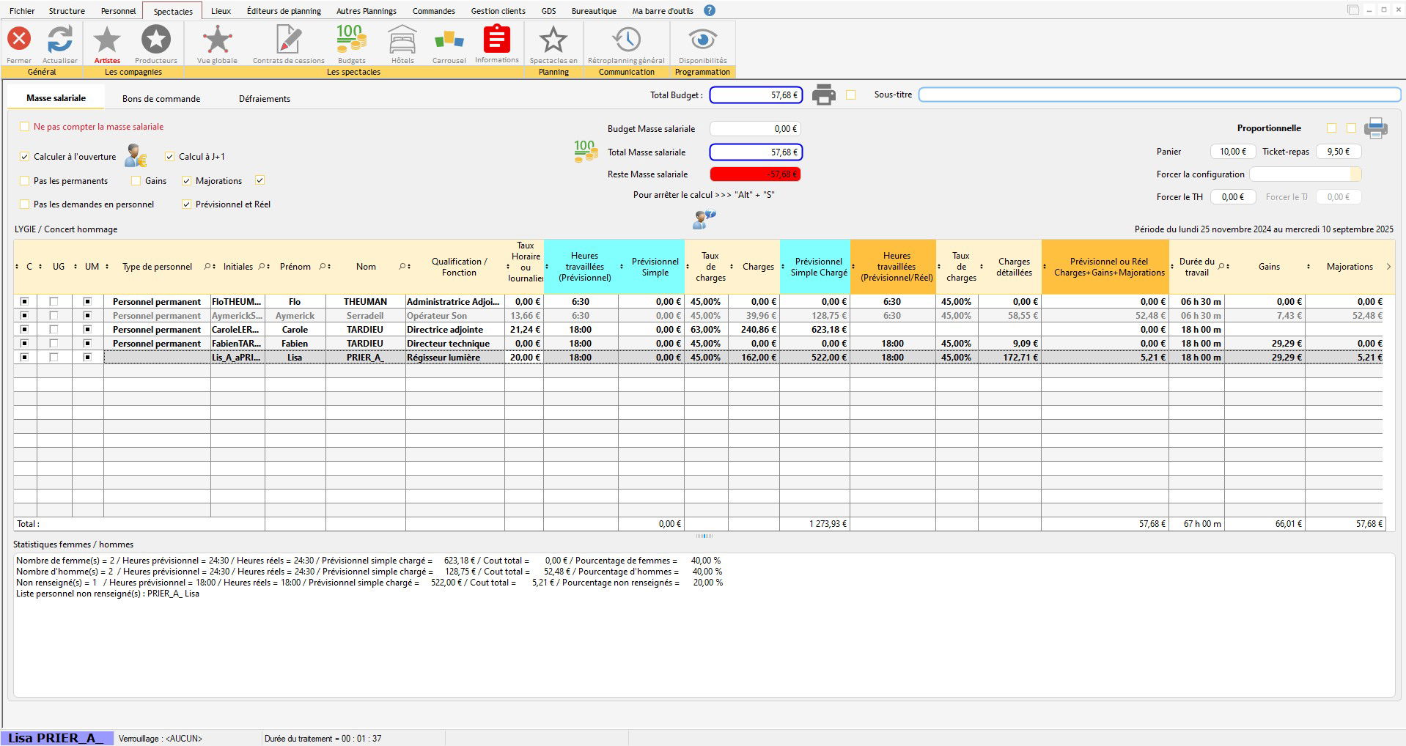The height and width of the screenshot is (746, 1406).
Task: Expand columns with the right chevron after Majorations
Action: tap(1388, 267)
